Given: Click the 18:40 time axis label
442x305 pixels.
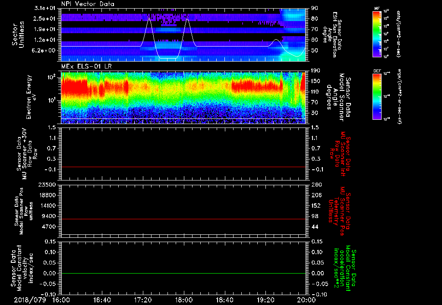Looking at the screenshot, I should point(224,300).
